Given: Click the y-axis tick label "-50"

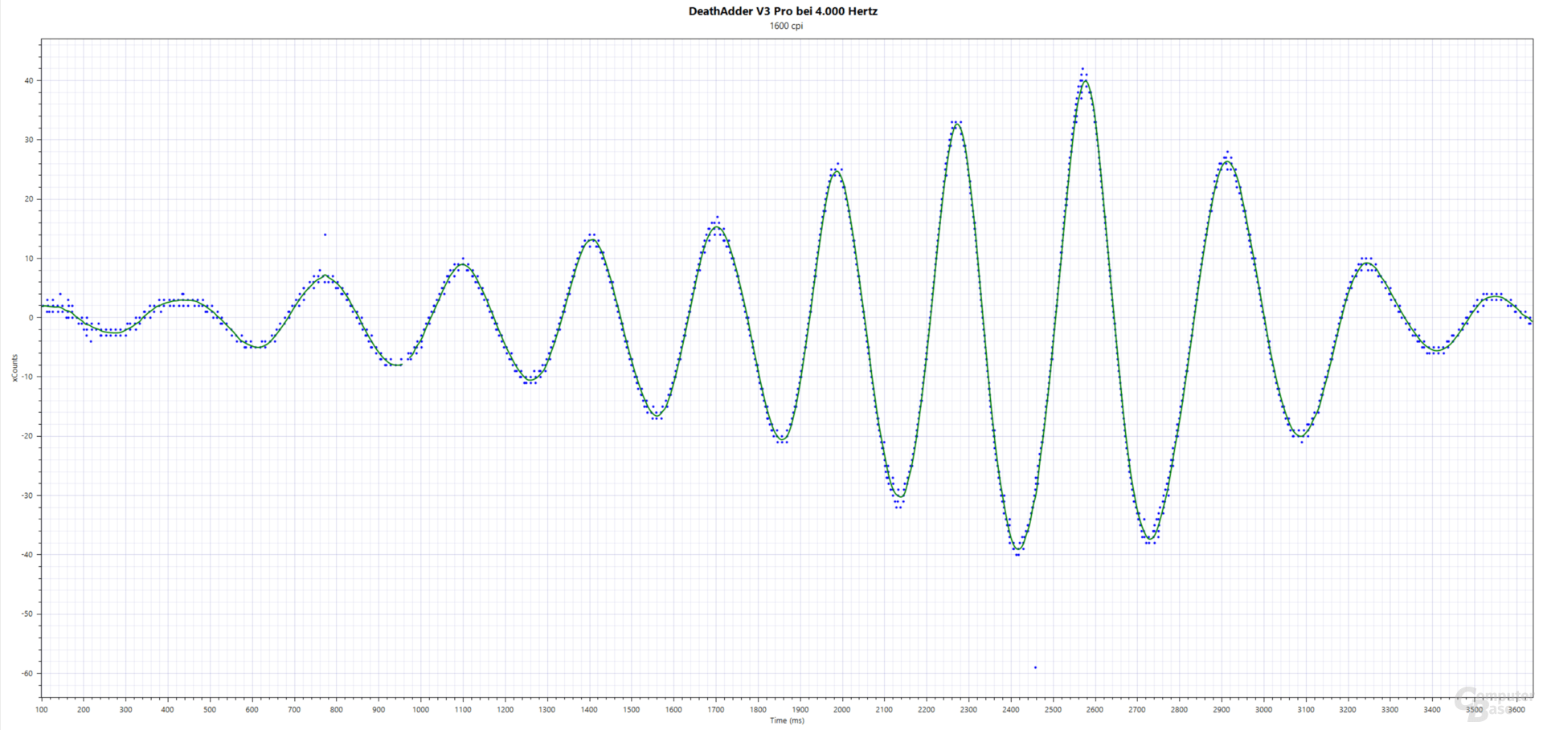Looking at the screenshot, I should pos(27,614).
